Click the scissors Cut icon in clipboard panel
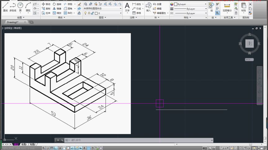Screen dimensions: 268x150 coord(250,4)
